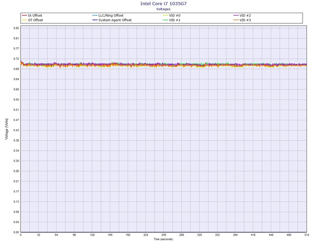This screenshot has height=245, width=327.
Task: Click the 0.43 voltage axis value
Action: (16, 130)
